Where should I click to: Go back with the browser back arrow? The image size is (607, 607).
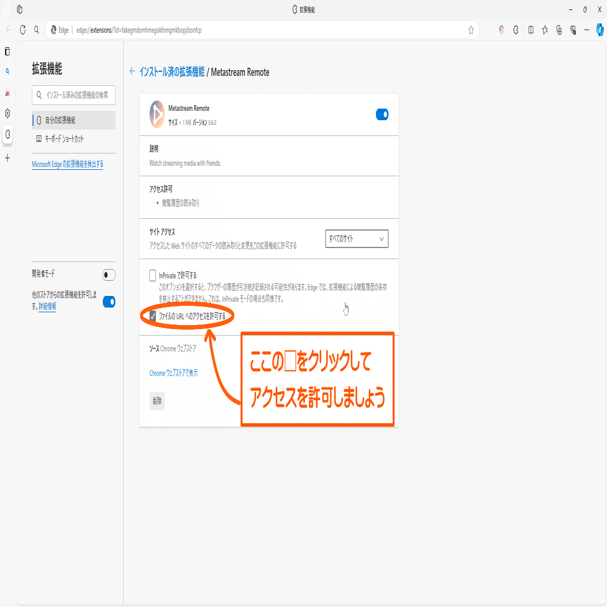9,30
